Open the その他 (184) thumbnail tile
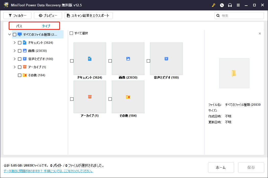Viewport: 268px width, 178px height. [x=128, y=97]
